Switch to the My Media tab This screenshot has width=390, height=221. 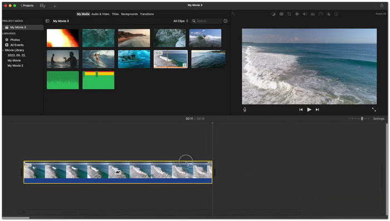click(x=83, y=14)
